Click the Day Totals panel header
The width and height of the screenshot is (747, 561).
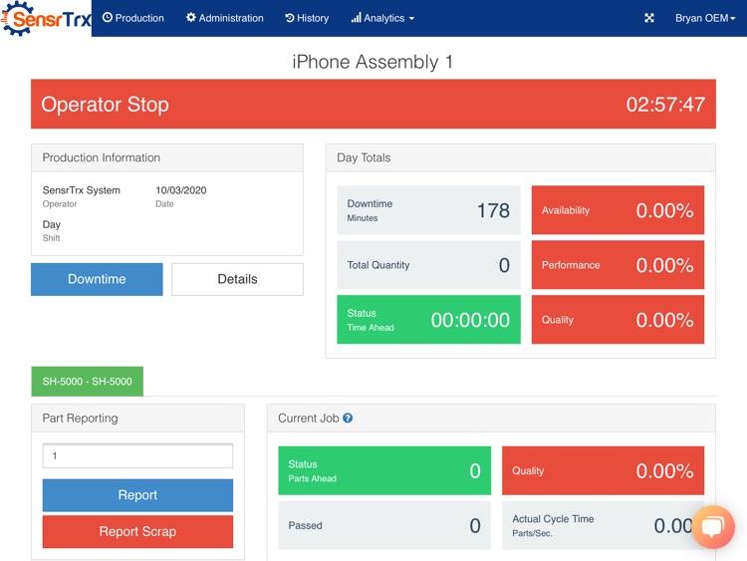coord(520,157)
